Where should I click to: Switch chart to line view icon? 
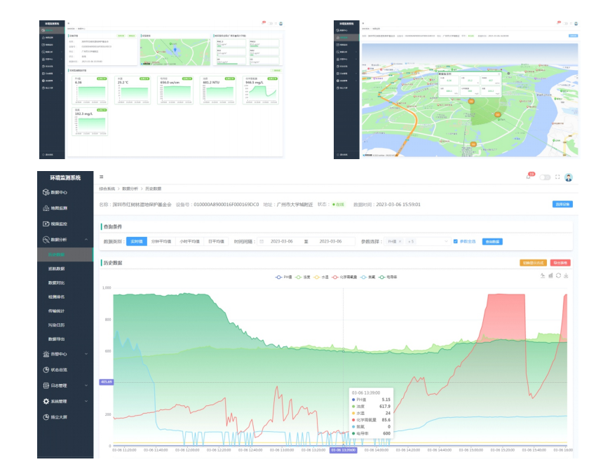[543, 276]
